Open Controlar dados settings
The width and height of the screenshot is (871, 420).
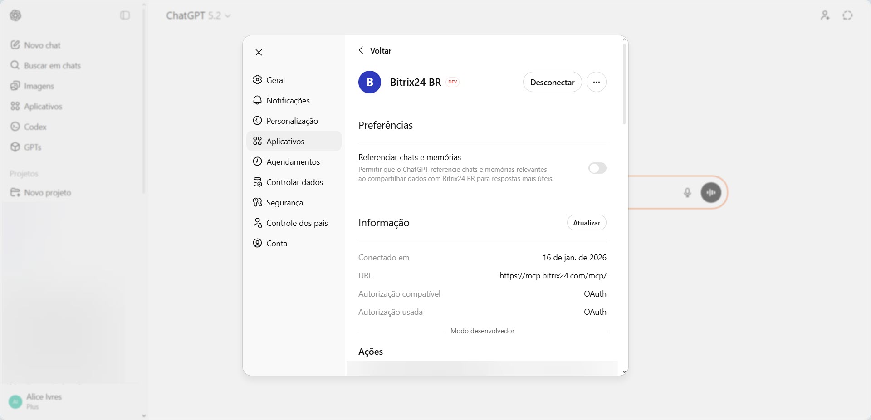click(x=294, y=182)
